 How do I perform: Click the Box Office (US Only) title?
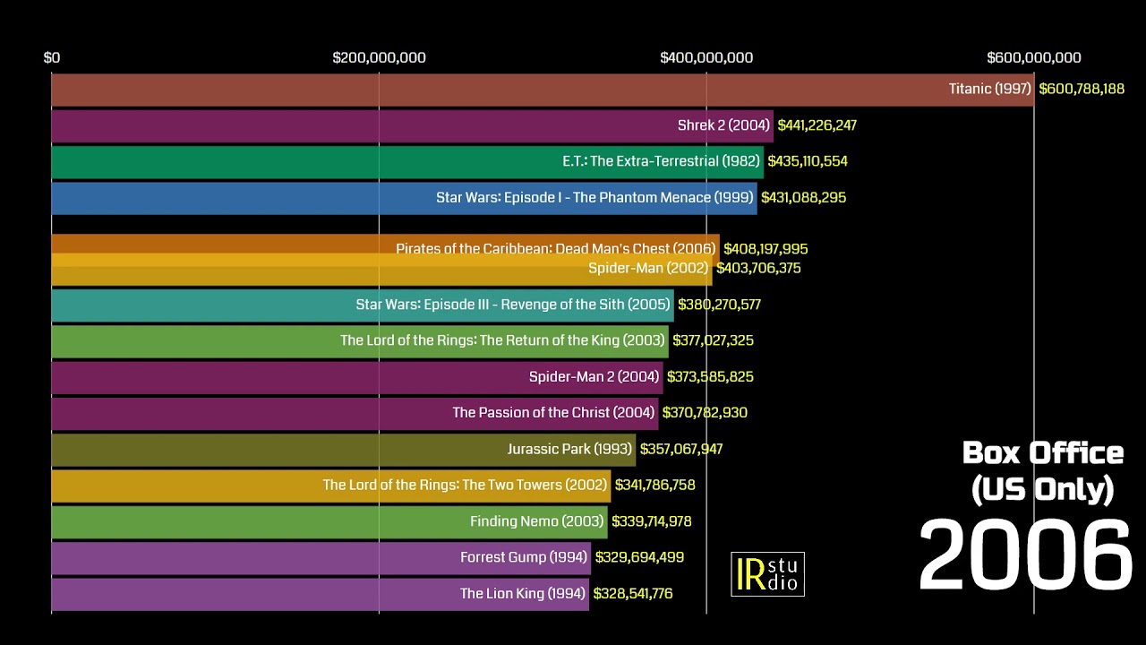(1043, 471)
